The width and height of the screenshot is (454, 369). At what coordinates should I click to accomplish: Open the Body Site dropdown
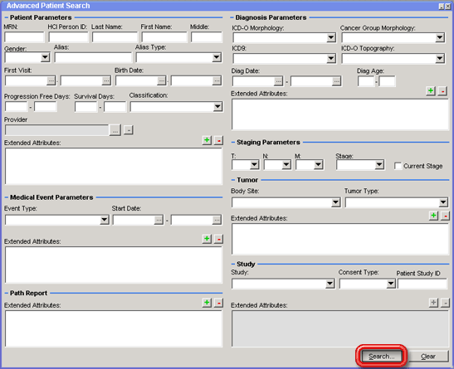click(336, 202)
